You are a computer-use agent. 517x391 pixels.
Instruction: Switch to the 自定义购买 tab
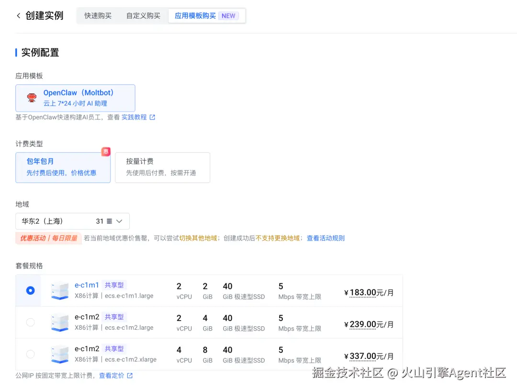pyautogui.click(x=144, y=16)
